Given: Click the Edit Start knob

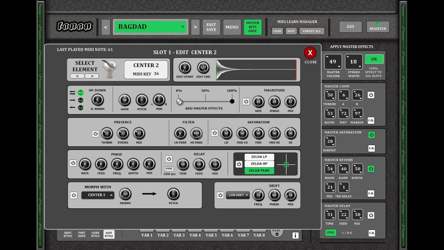Looking at the screenshot, I should pos(185,68).
